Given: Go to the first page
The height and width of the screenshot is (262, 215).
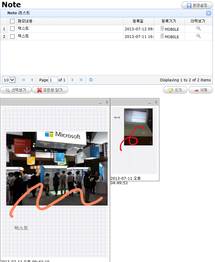Looking at the screenshot, I should 23,80.
